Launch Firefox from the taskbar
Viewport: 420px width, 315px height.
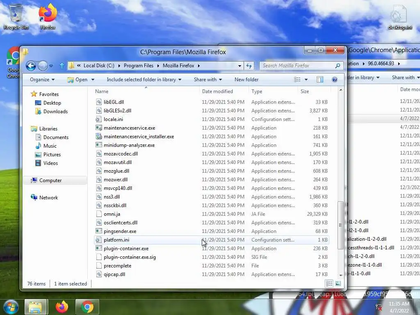[62, 307]
